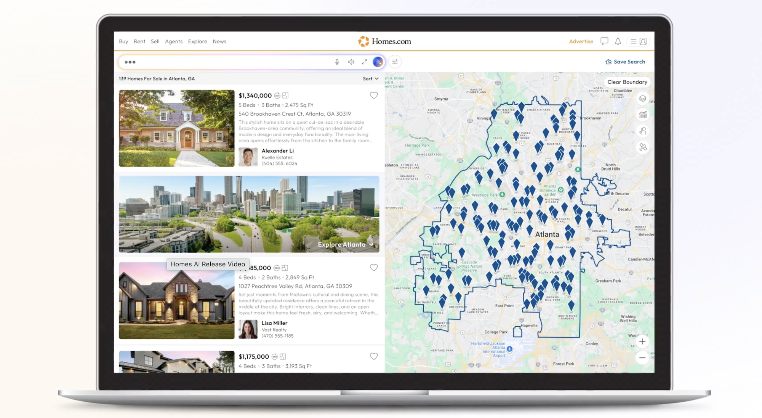762x418 pixels.
Task: Click the blue AI voice waveform button
Action: pos(378,62)
